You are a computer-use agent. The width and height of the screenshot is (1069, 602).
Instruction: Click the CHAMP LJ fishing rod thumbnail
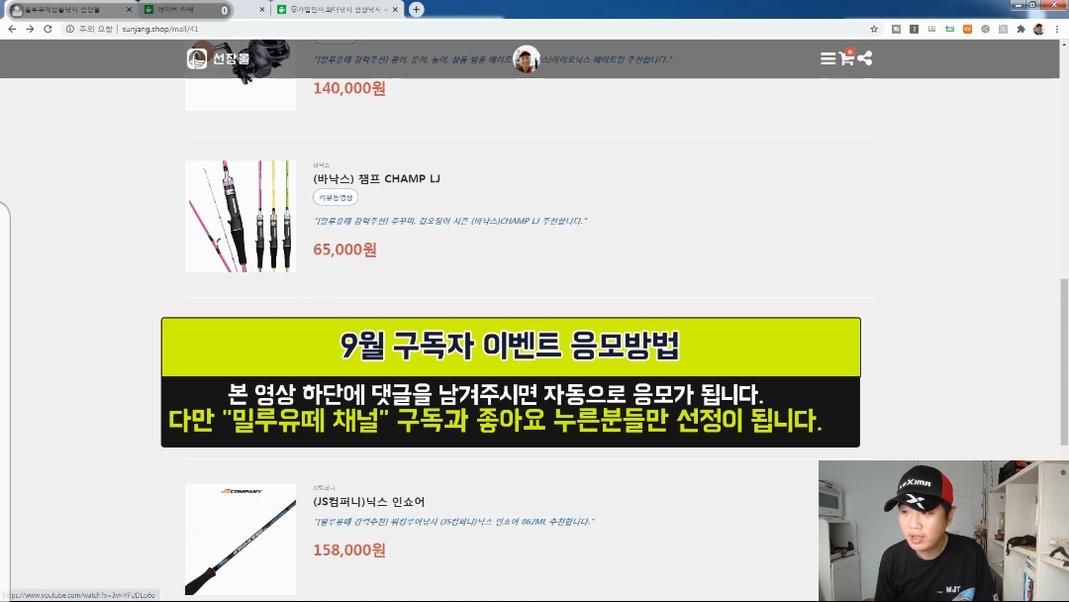(x=240, y=216)
